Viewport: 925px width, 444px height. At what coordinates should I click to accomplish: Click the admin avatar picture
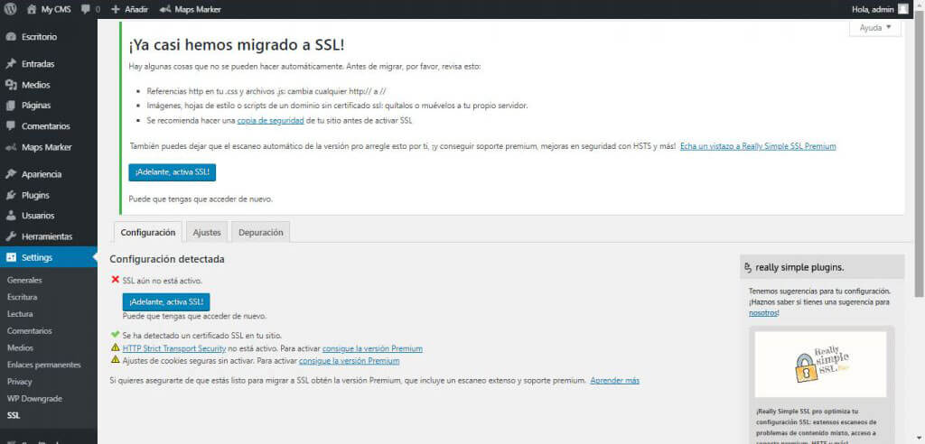coord(903,9)
